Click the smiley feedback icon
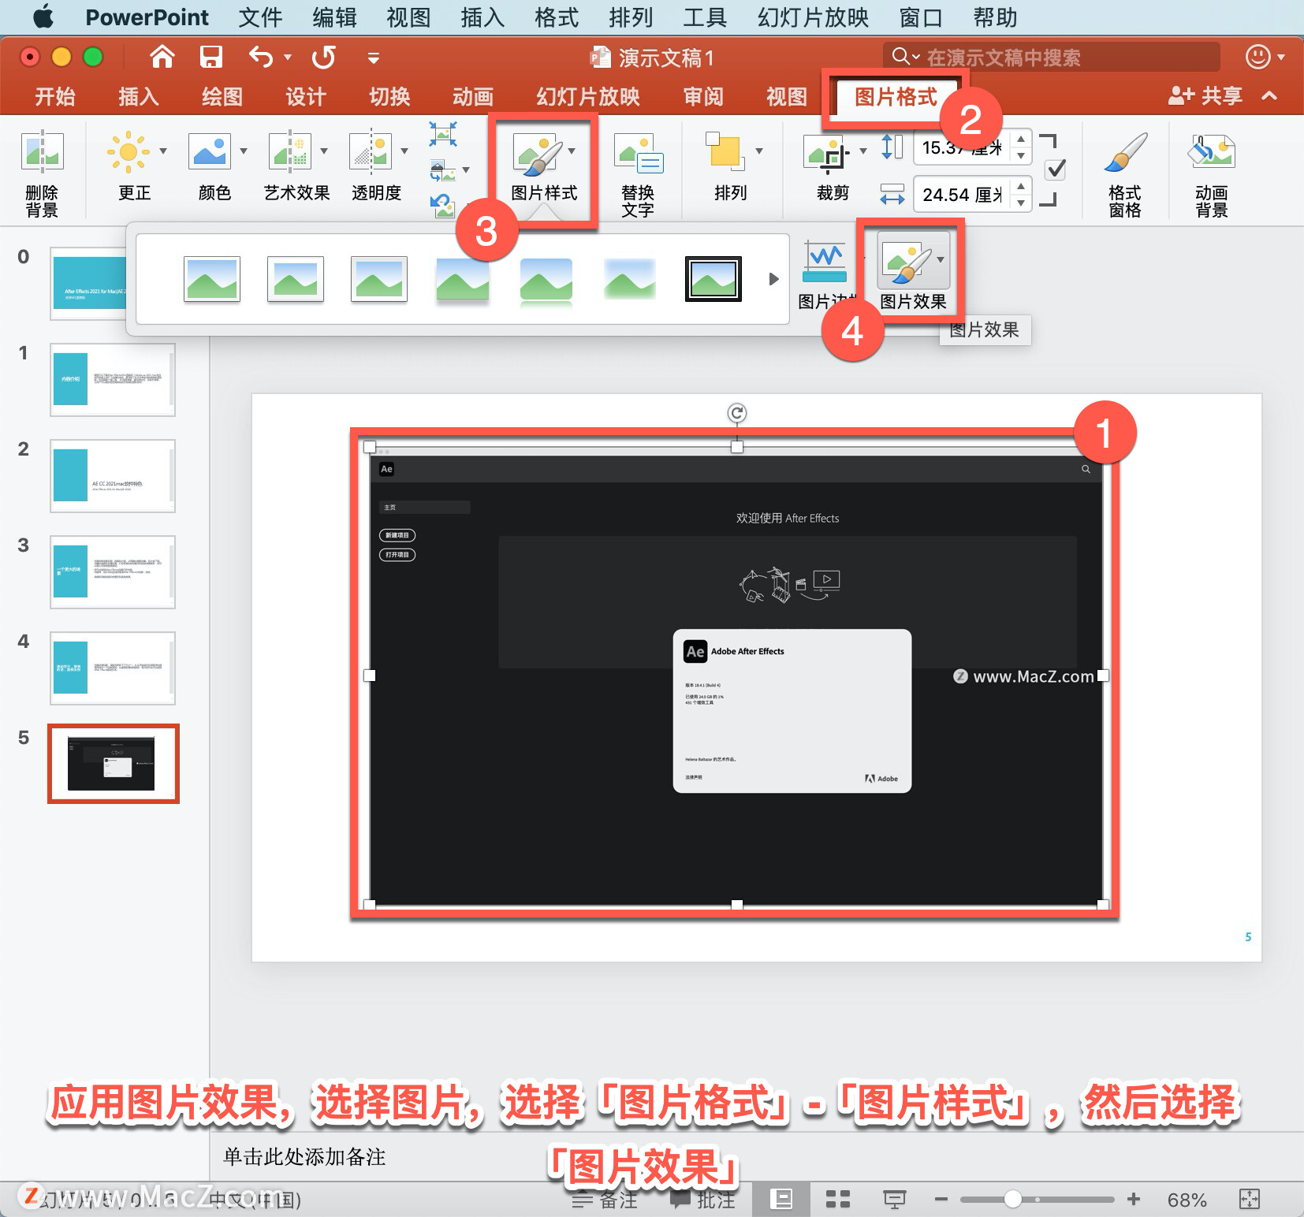The width and height of the screenshot is (1304, 1217). pos(1257,57)
